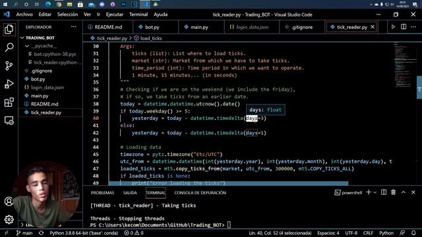Split the terminal panel
The image size is (422, 237).
pyautogui.click(x=384, y=192)
